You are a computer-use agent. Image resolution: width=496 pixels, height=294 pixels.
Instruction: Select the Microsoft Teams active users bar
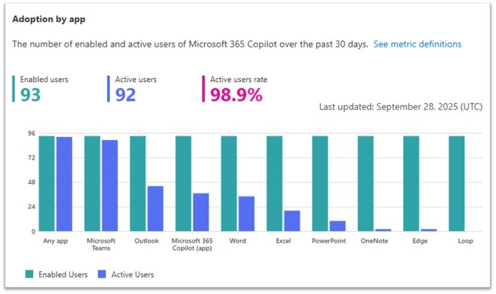(109, 185)
